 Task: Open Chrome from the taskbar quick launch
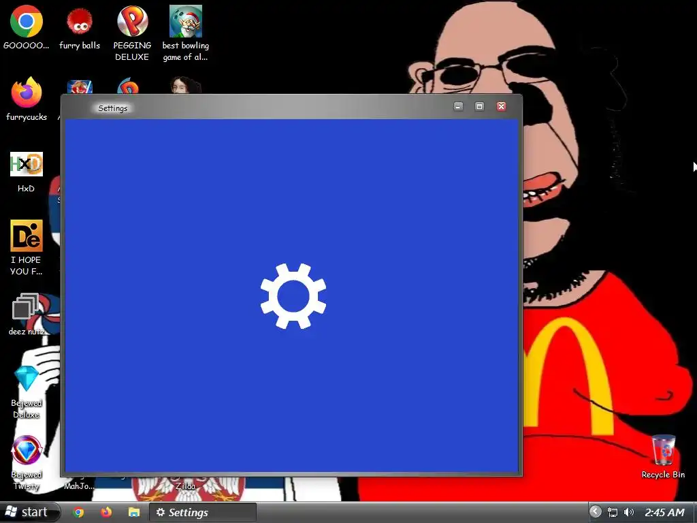(x=79, y=512)
